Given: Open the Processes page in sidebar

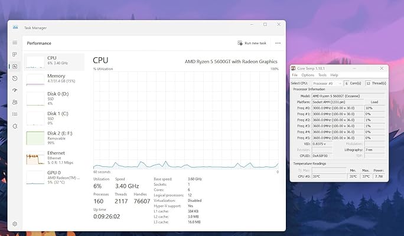Looking at the screenshot, I should [x=15, y=54].
